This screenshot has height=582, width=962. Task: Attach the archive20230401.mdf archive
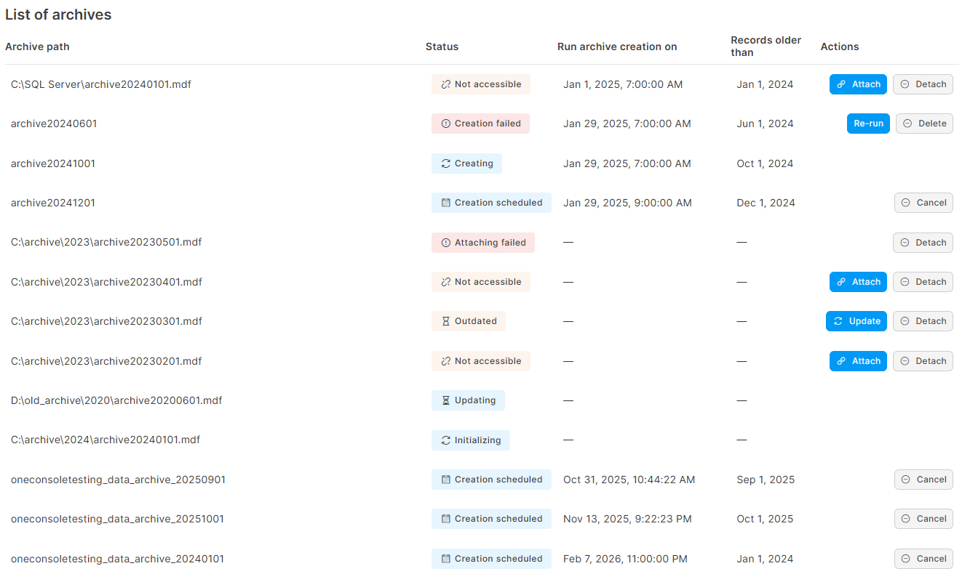(x=858, y=282)
